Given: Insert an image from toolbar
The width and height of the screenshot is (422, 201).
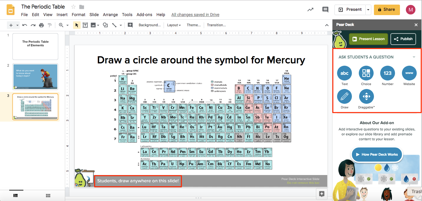Looking at the screenshot, I should (x=93, y=25).
